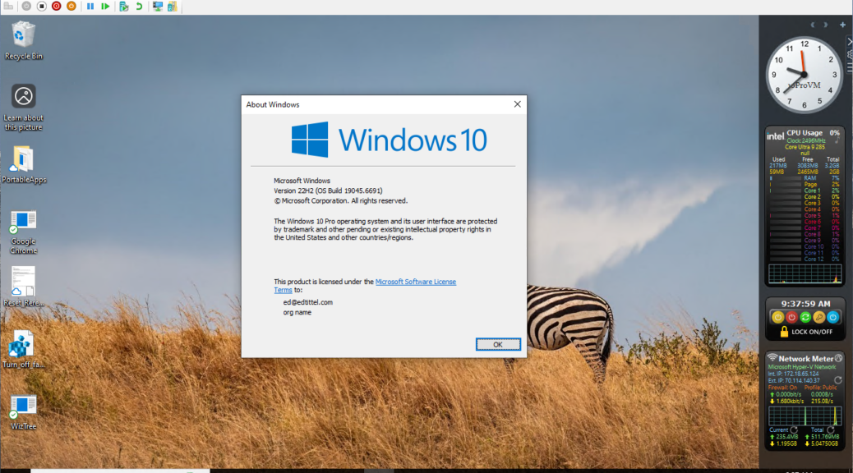Launch WizTree from the desktop

(x=22, y=402)
